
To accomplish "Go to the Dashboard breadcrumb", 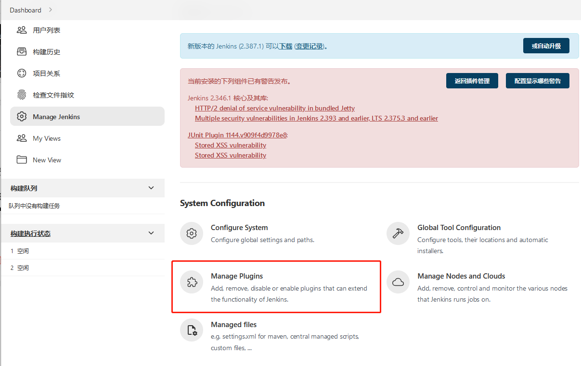I will [x=26, y=10].
